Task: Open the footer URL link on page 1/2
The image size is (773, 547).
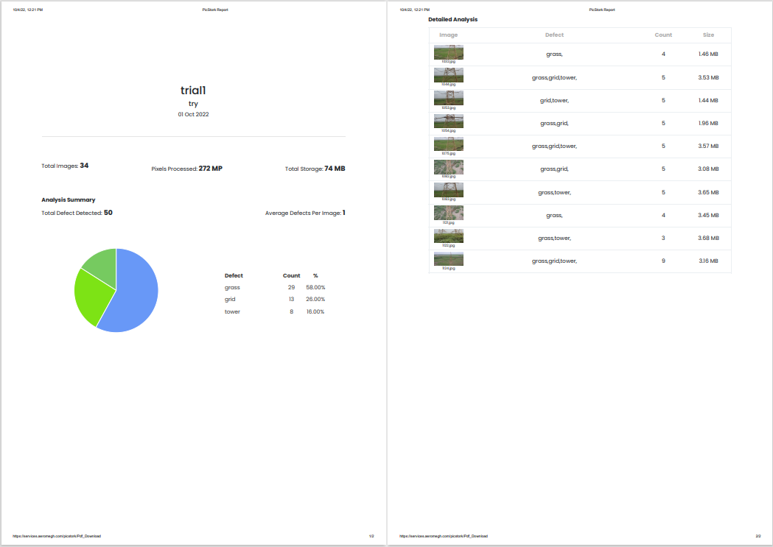Action: (x=57, y=536)
